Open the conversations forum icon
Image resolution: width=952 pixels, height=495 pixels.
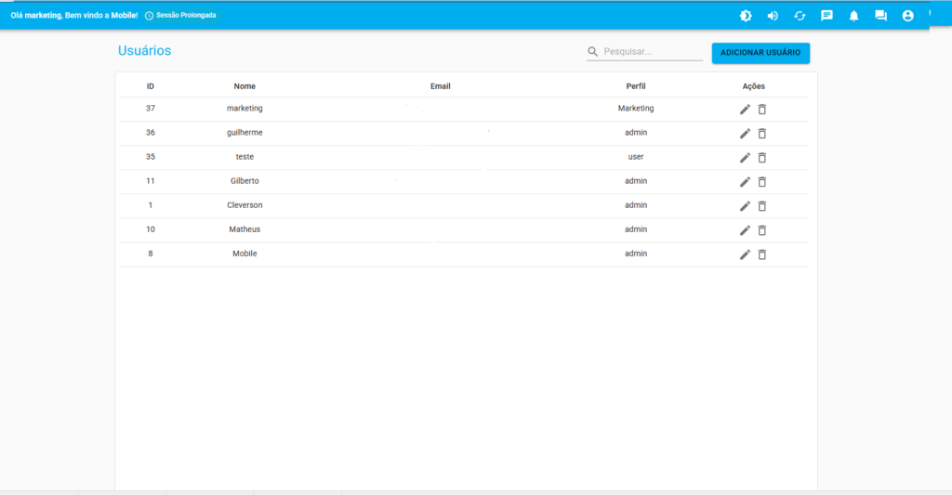pyautogui.click(x=880, y=16)
